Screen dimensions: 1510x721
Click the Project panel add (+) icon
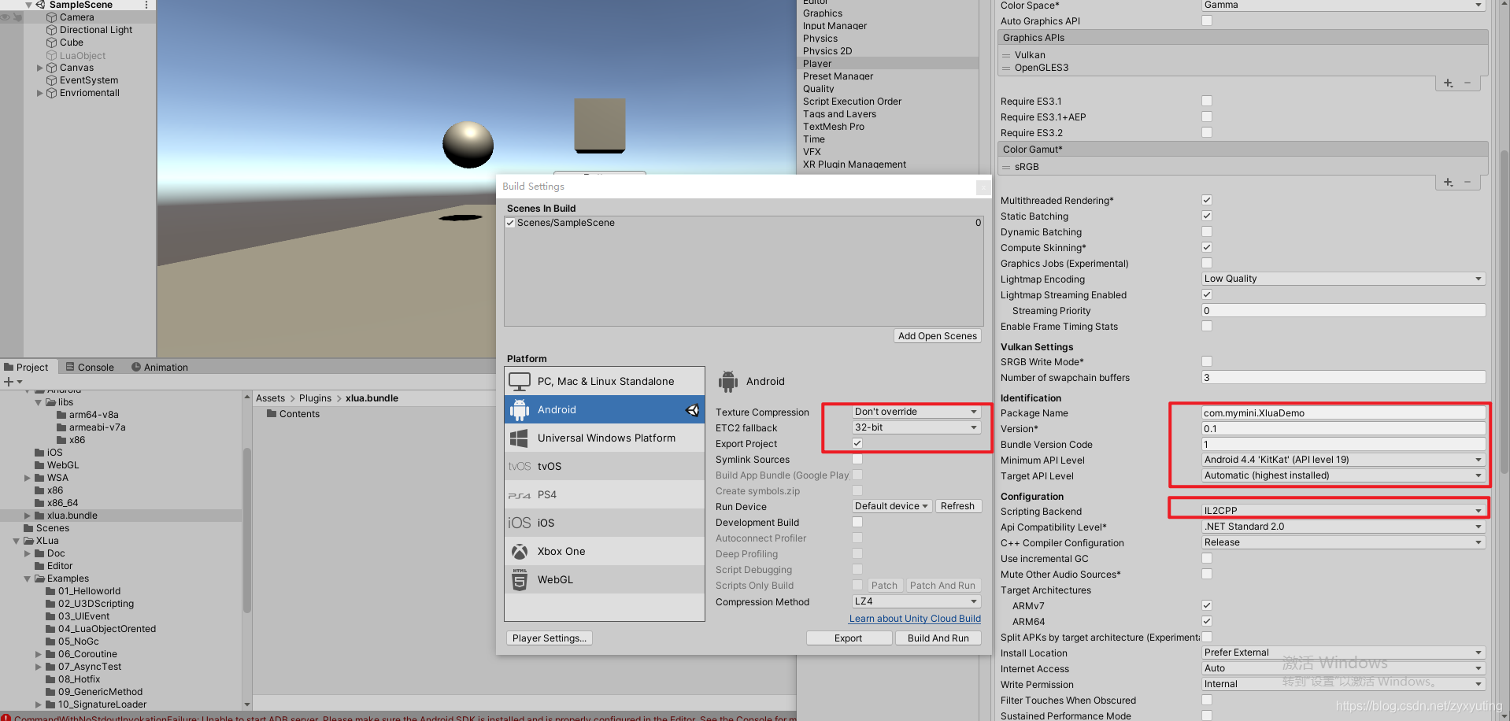coord(9,382)
